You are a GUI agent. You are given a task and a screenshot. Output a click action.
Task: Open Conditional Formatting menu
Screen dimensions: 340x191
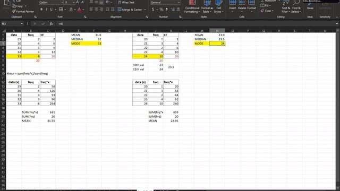192,7
